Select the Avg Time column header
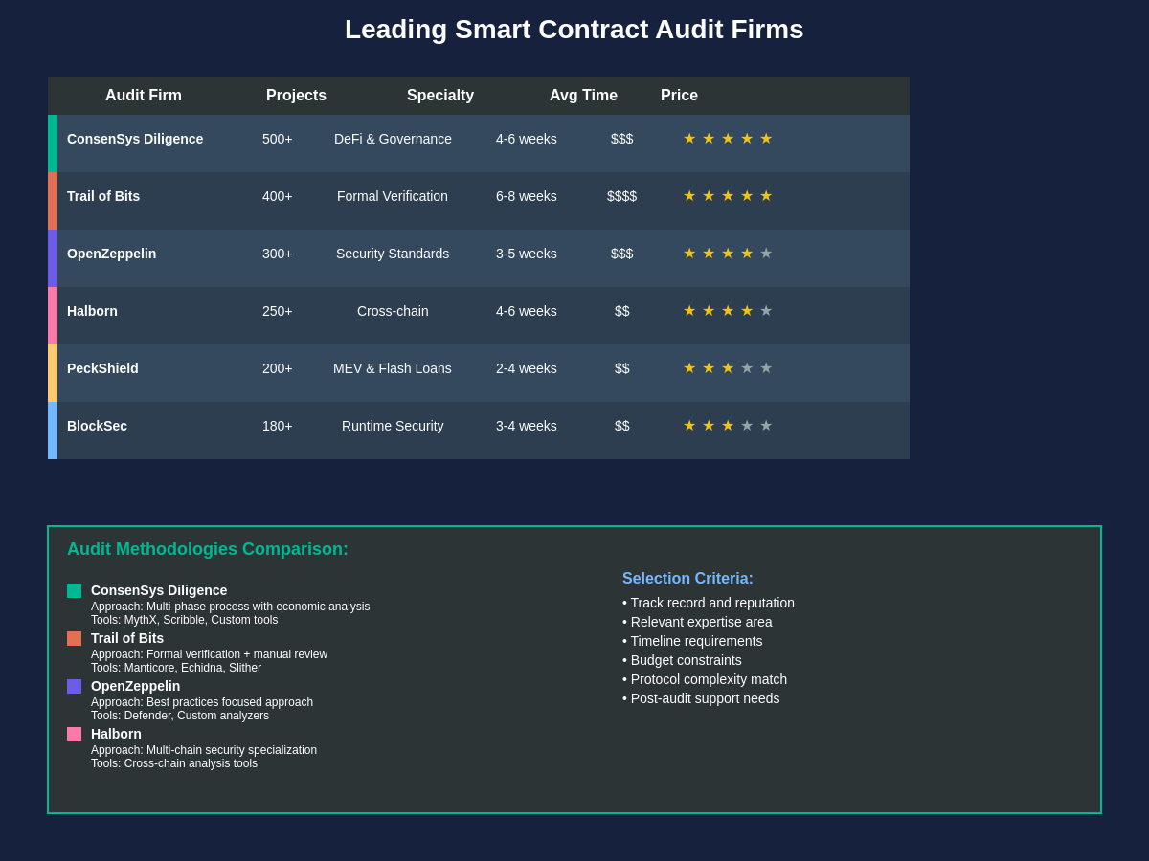Viewport: 1149px width, 861px height. click(x=583, y=96)
